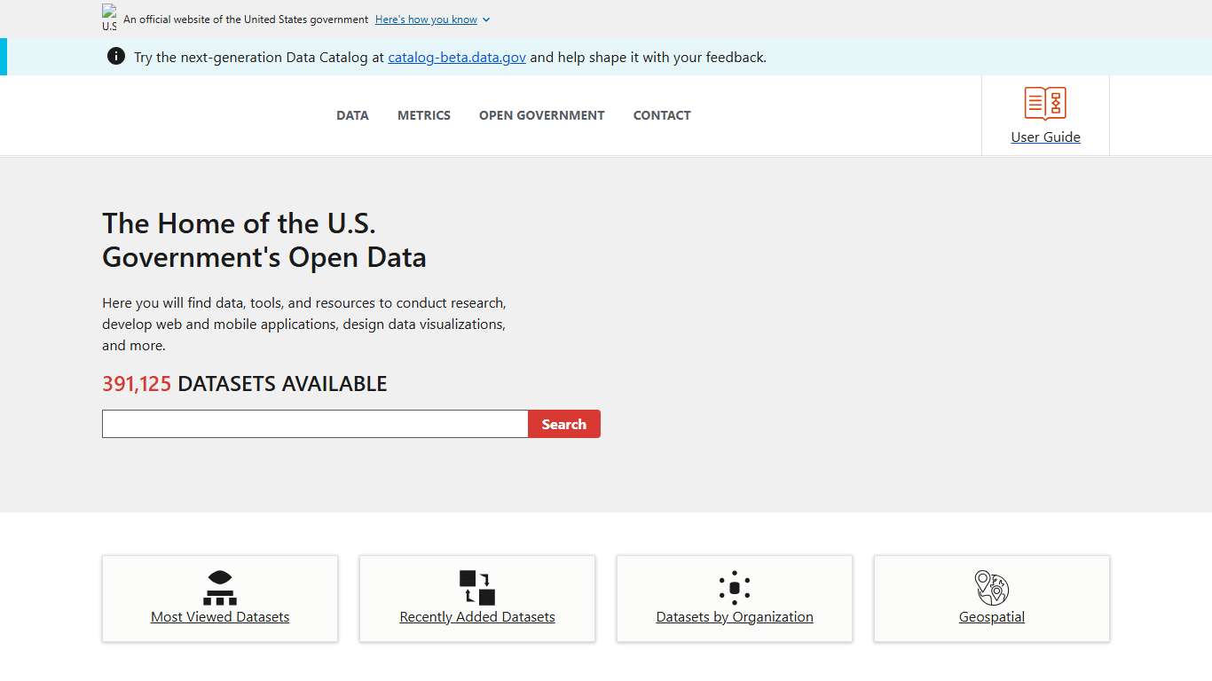
Task: Open the CONTACT page
Action: tap(662, 114)
